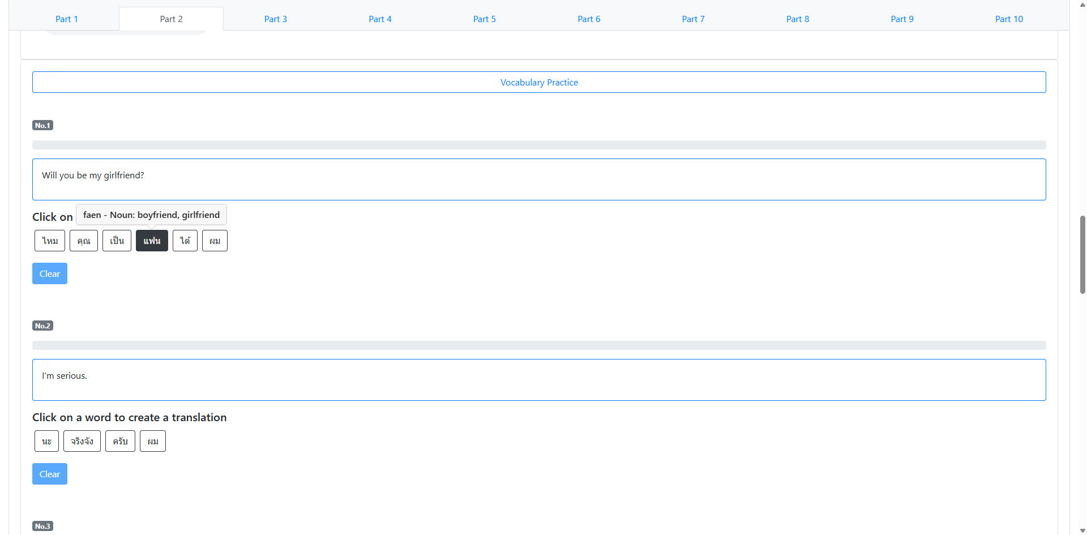Click the "I'm serious." translation box
This screenshot has height=535, width=1087.
(539, 380)
